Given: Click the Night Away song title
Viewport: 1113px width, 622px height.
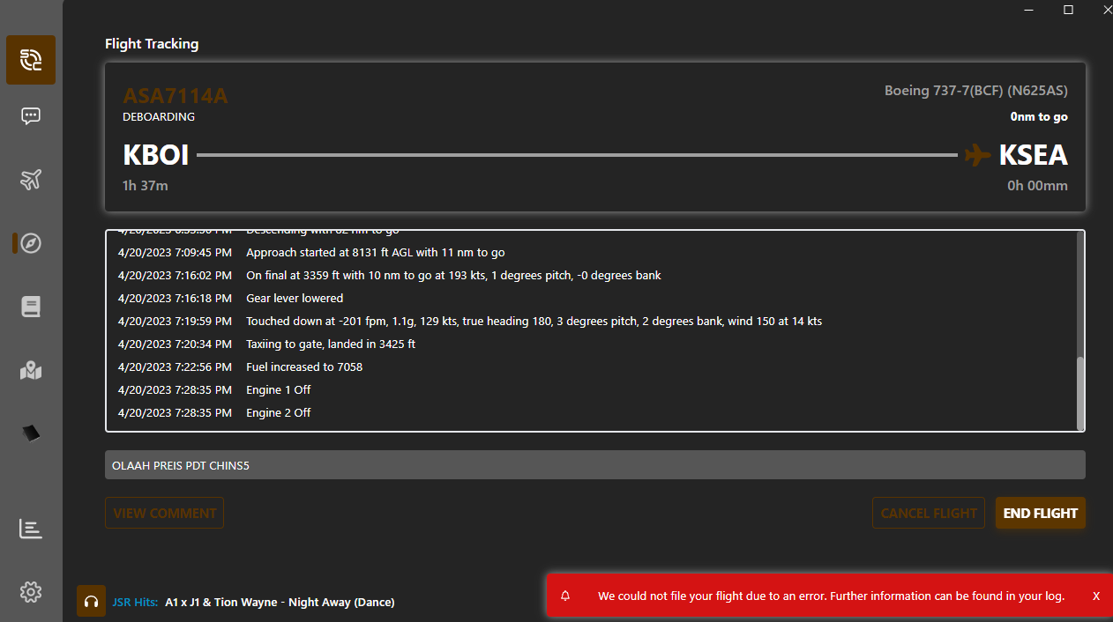Looking at the screenshot, I should (x=279, y=602).
